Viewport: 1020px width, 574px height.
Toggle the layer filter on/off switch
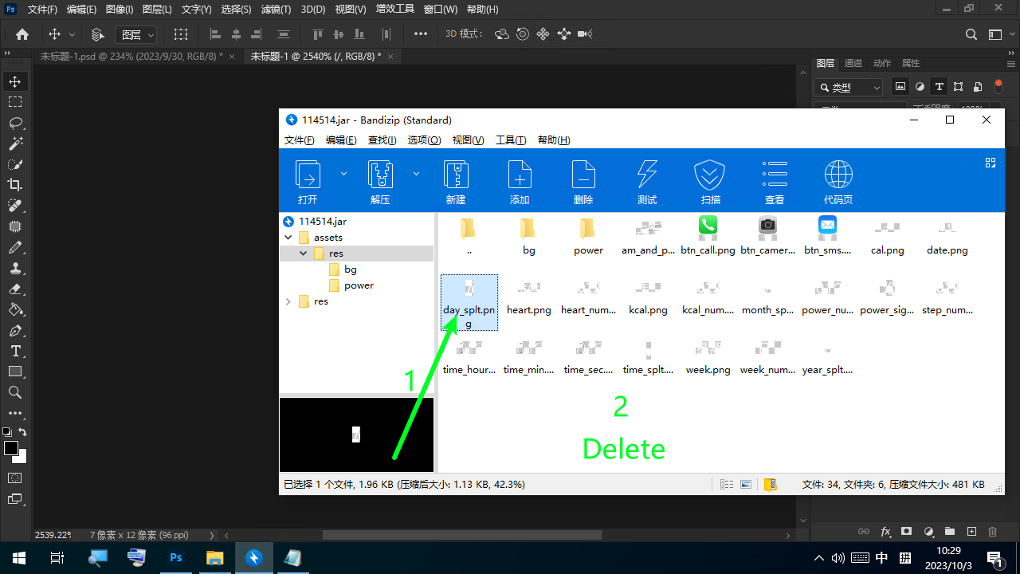pyautogui.click(x=998, y=85)
